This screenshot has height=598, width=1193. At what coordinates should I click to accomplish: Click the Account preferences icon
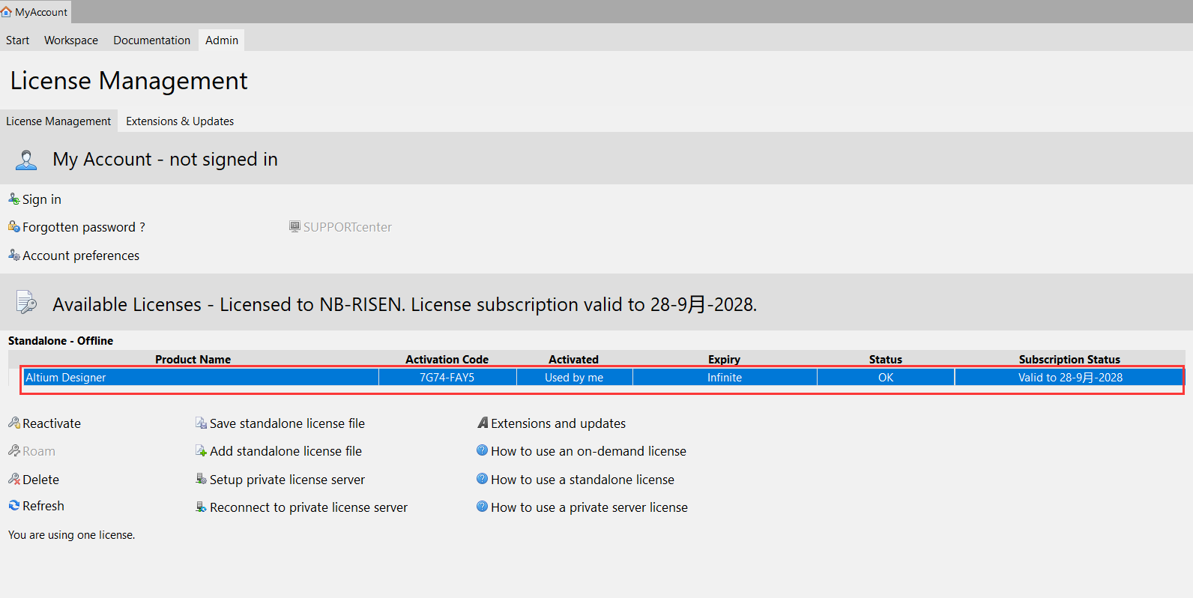click(14, 255)
